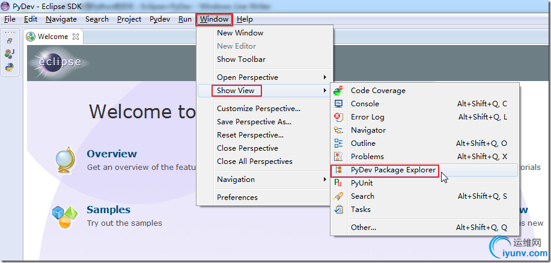Expand the Show View submenu
The width and height of the screenshot is (551, 263).
tap(265, 91)
